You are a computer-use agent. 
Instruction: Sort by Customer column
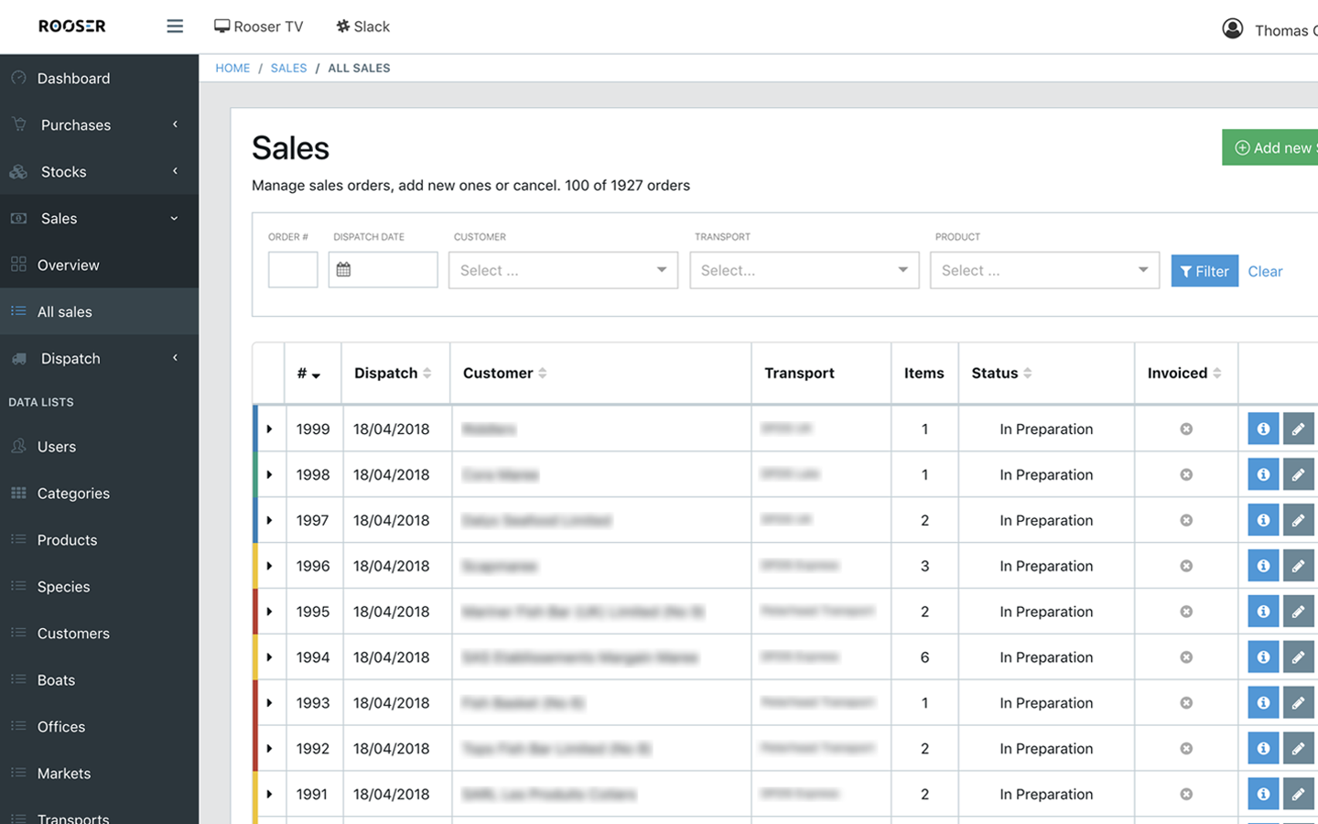(x=504, y=373)
